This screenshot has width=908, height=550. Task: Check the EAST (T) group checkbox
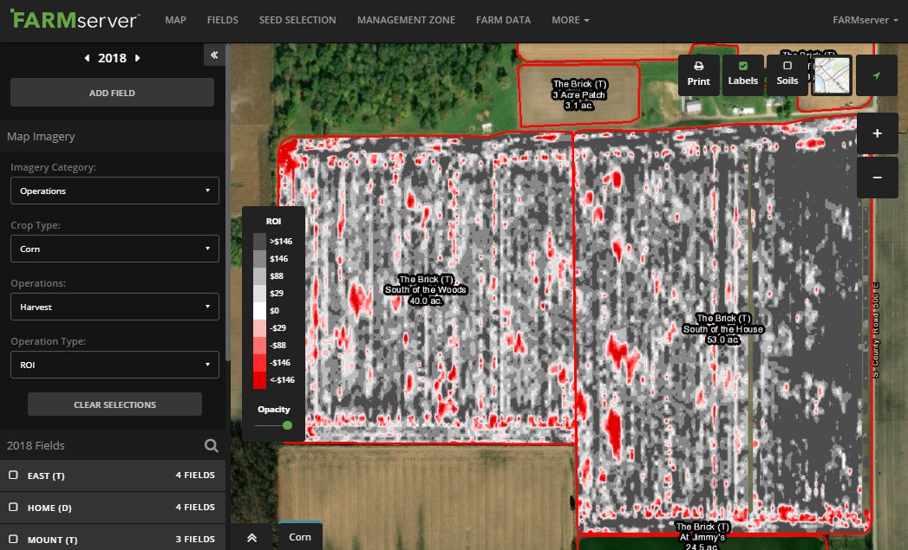tap(13, 475)
